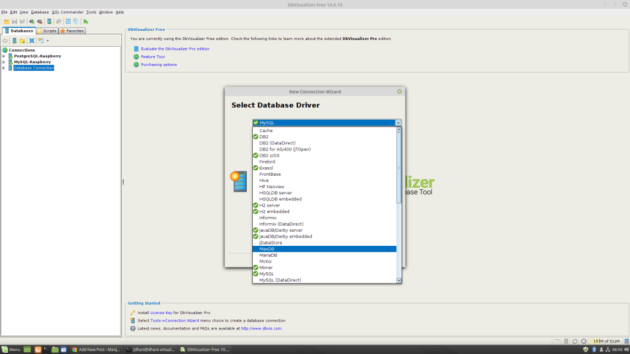Open the SQL Commander menu
The image size is (630, 354).
[x=68, y=12]
